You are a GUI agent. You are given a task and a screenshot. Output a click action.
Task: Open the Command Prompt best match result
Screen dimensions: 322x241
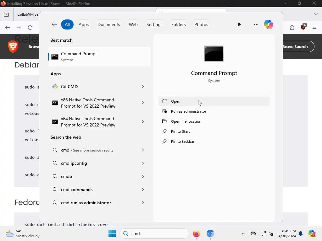[99, 57]
